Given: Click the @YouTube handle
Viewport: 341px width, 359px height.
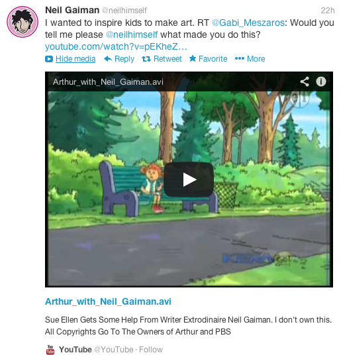Looking at the screenshot, I should coord(114,350).
